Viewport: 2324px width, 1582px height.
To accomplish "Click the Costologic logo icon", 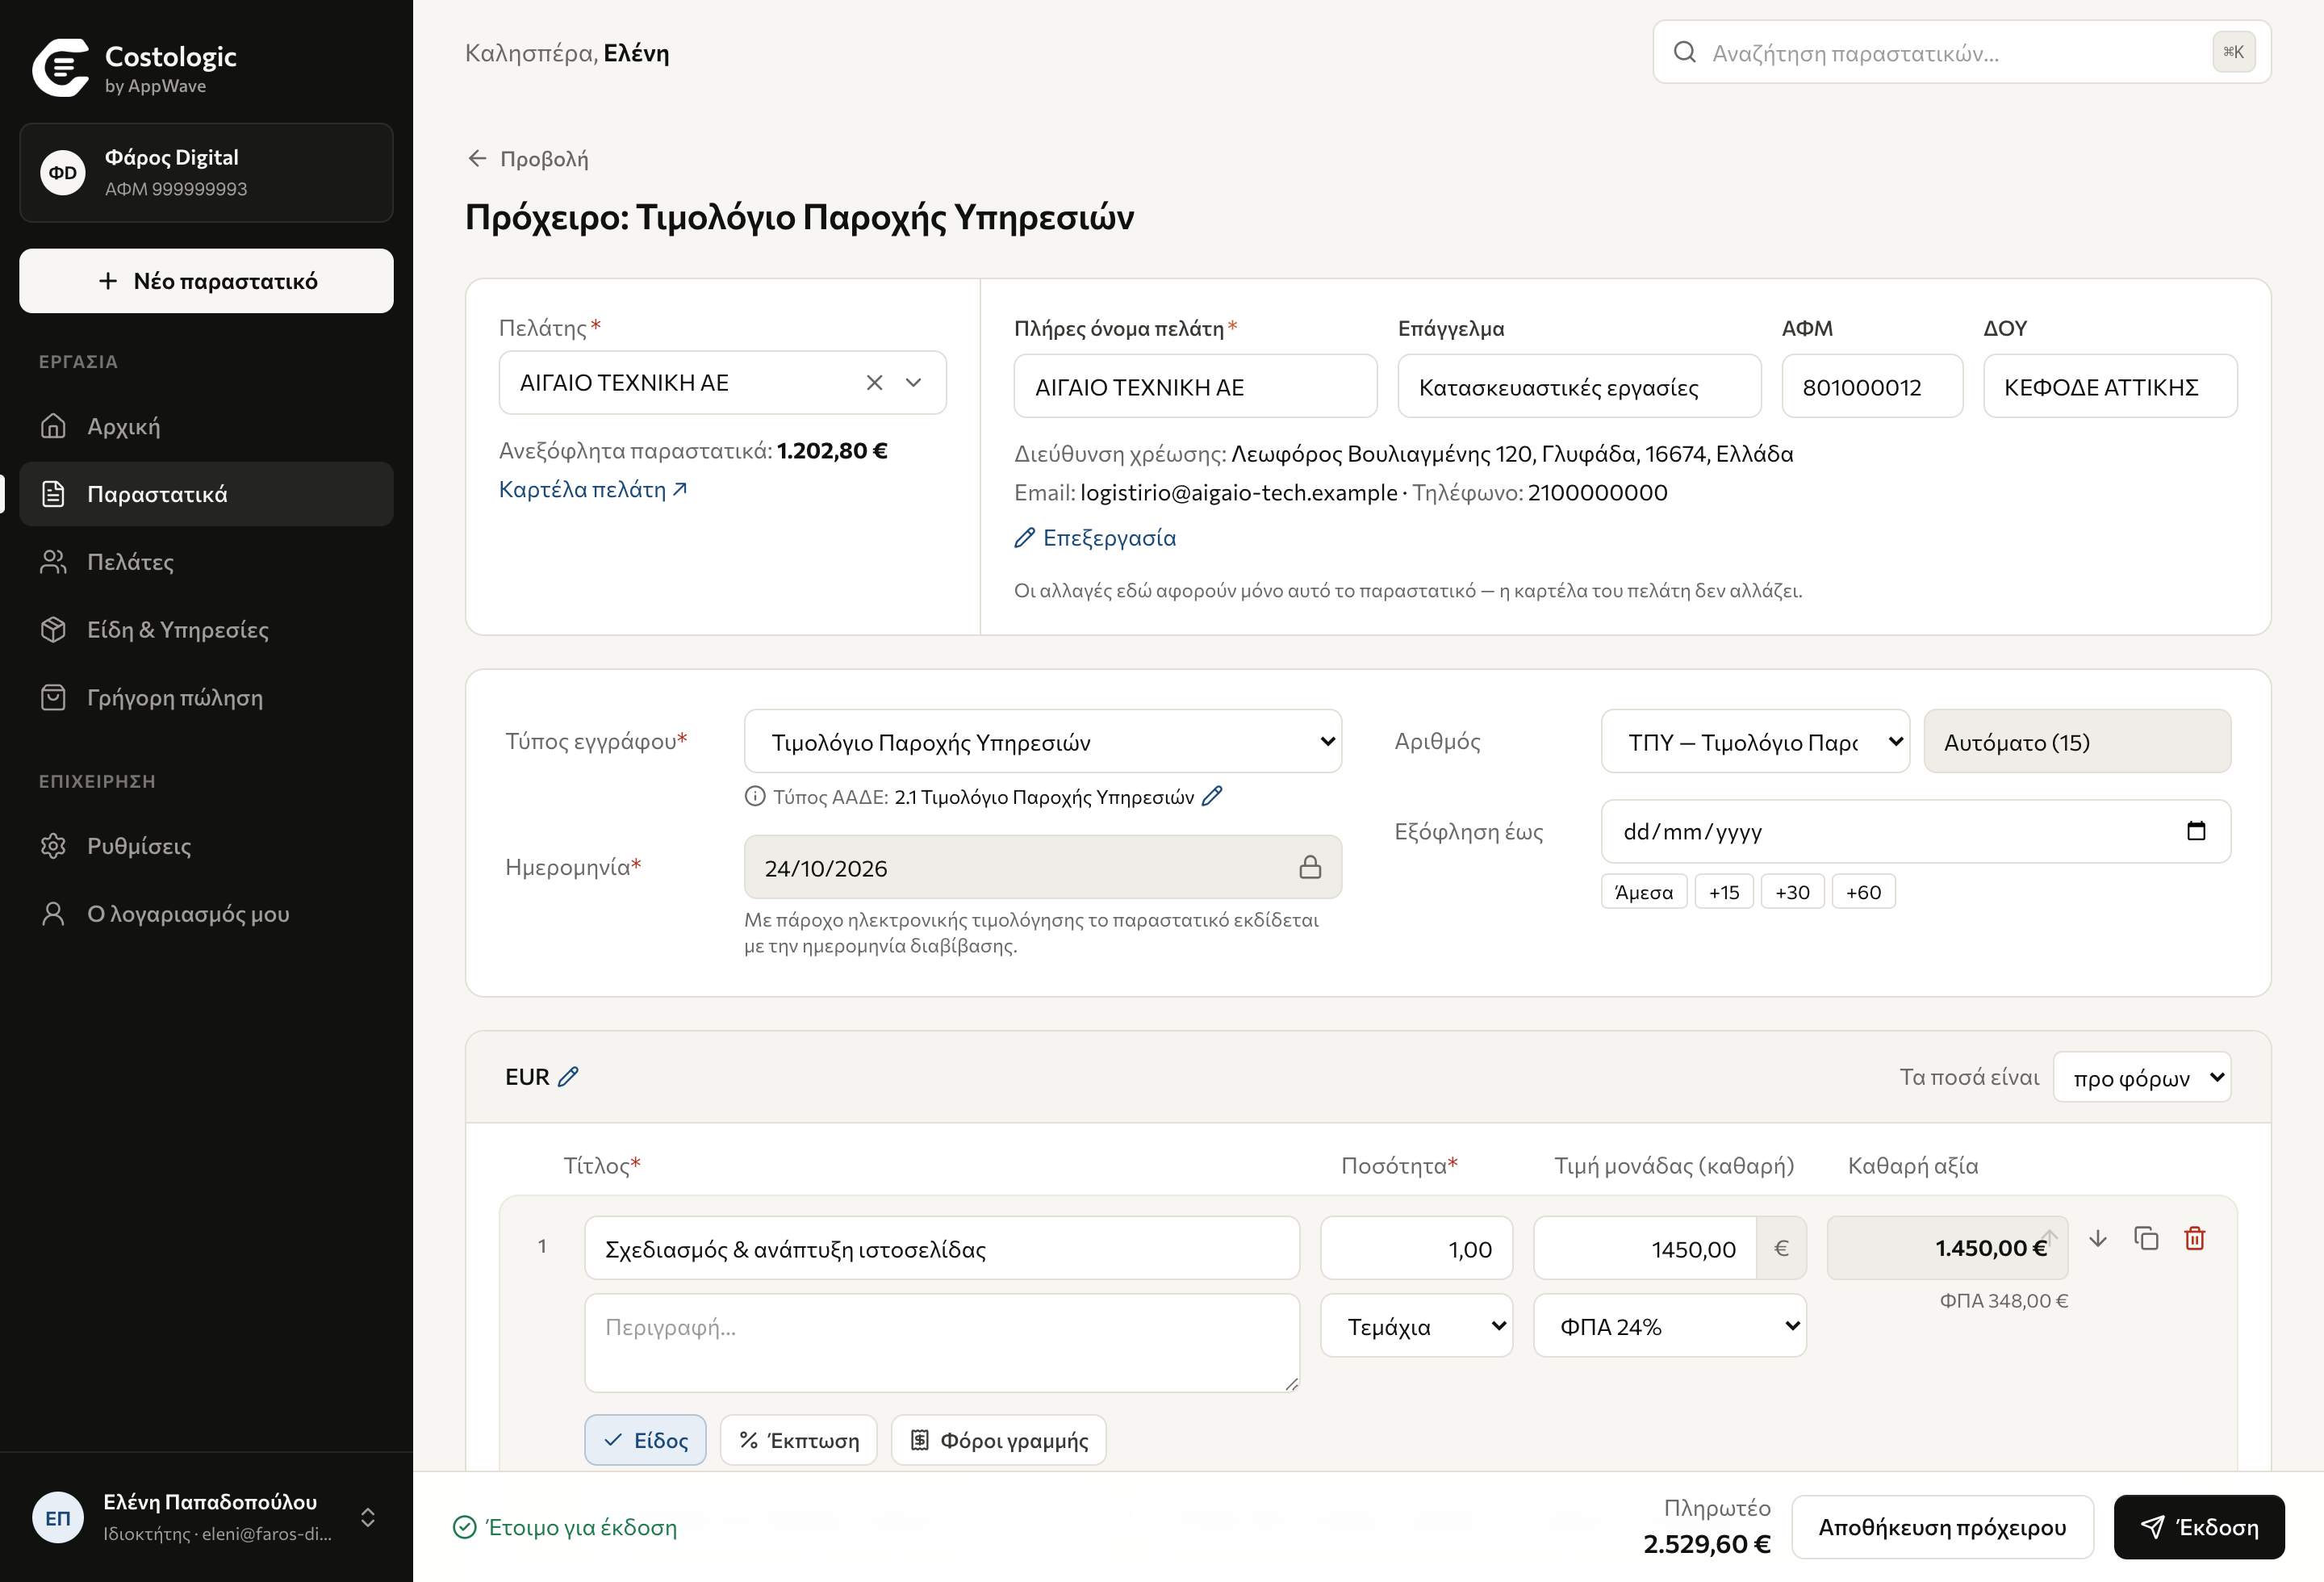I will click(62, 68).
